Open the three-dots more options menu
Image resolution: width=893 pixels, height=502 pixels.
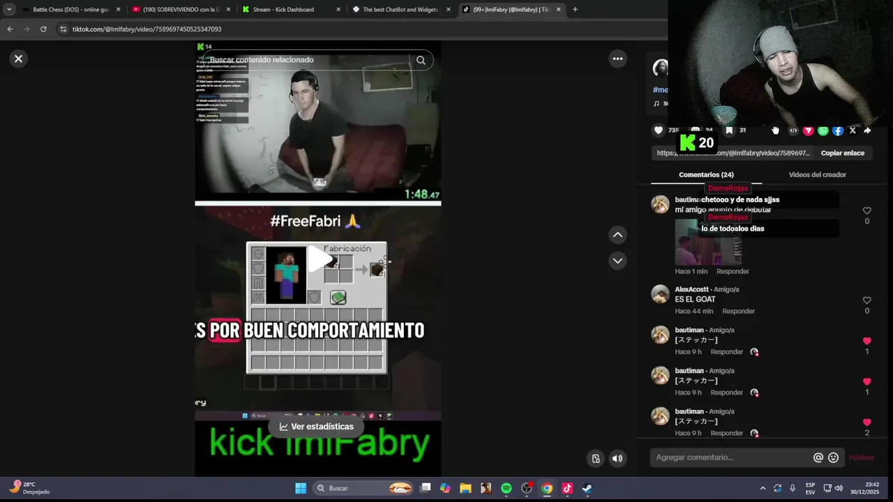point(617,59)
